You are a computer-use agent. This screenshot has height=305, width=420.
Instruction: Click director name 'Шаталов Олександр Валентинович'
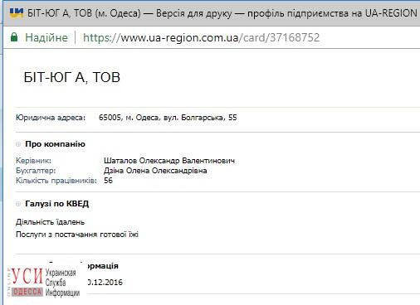pyautogui.click(x=169, y=161)
